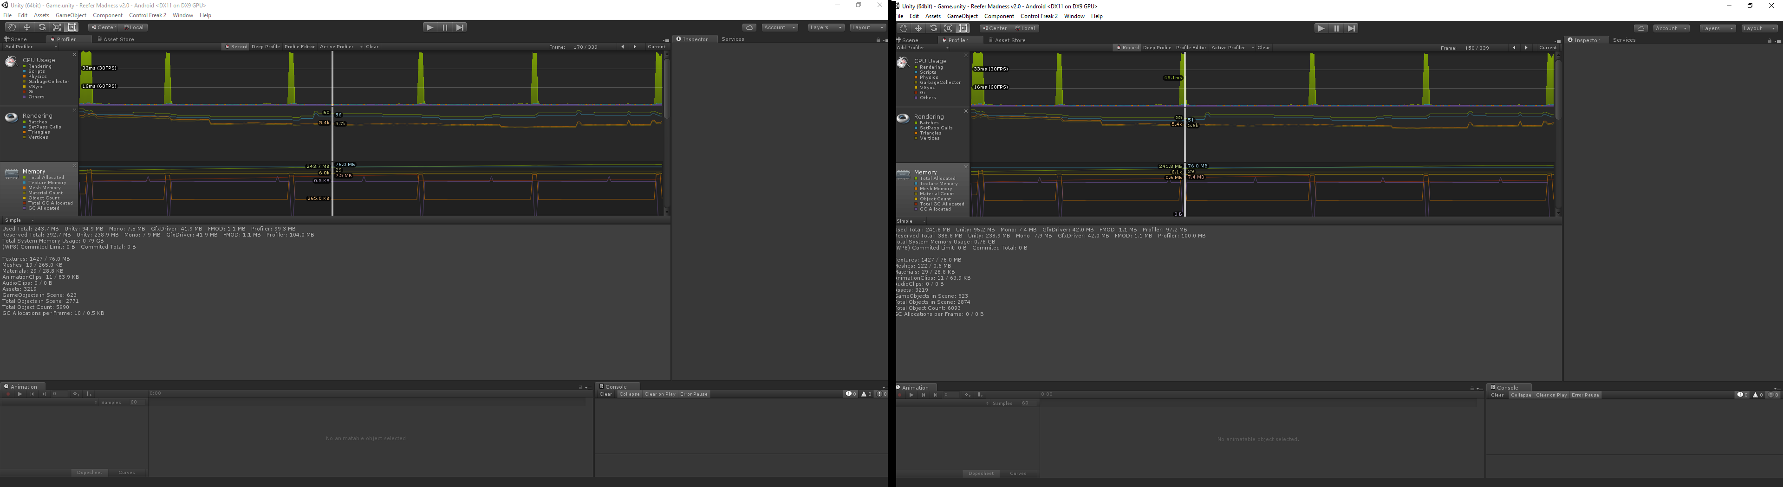This screenshot has width=1783, height=487.
Task: Select the Rotate tool in right window
Action: tap(934, 28)
